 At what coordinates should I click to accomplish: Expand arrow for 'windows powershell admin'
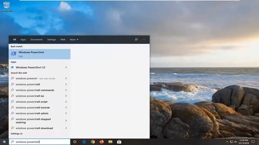click(x=66, y=113)
